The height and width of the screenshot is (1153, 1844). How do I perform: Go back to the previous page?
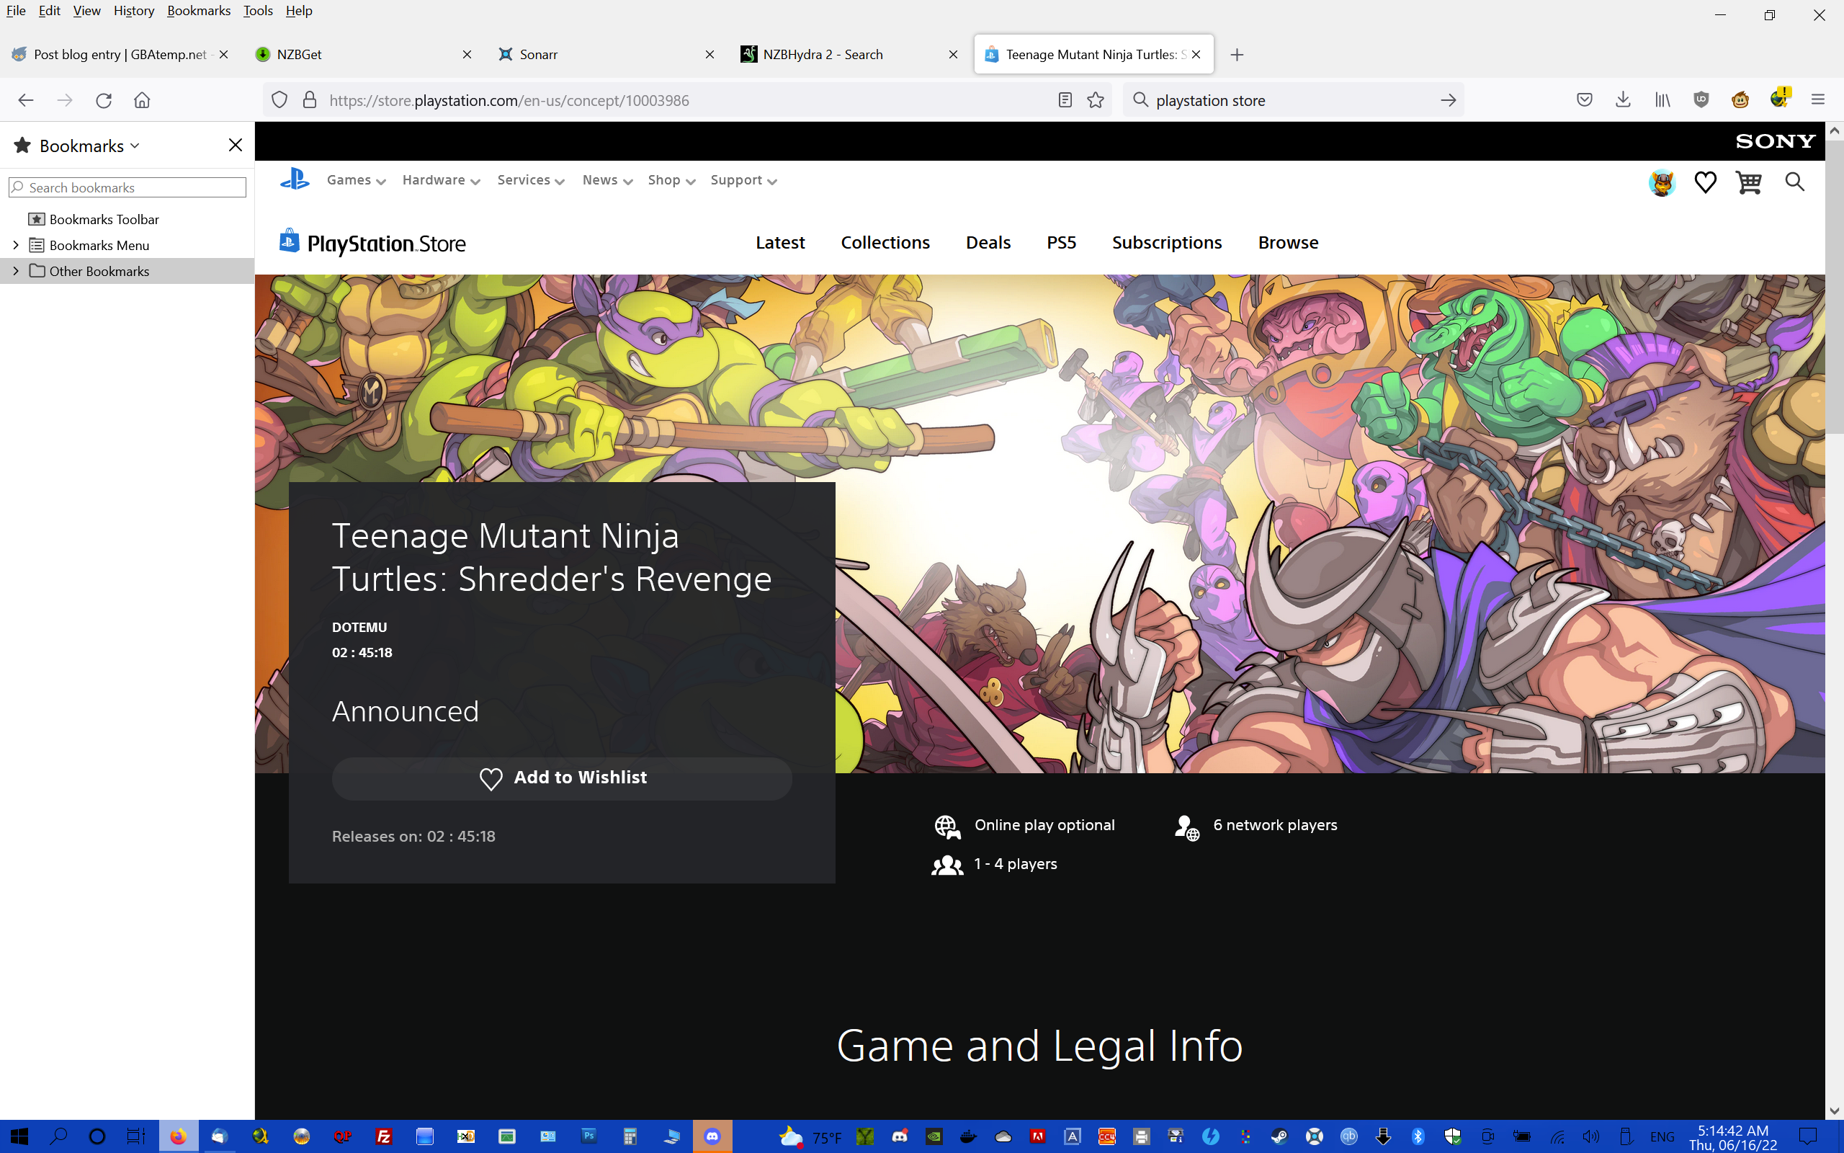[x=26, y=100]
